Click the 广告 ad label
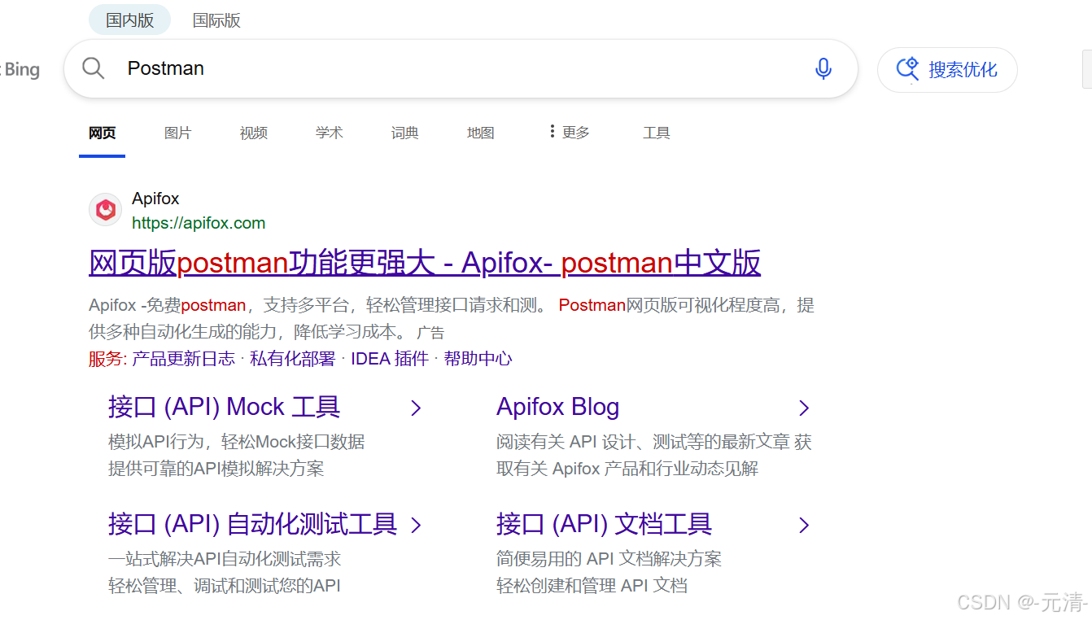The image size is (1092, 620). [430, 333]
